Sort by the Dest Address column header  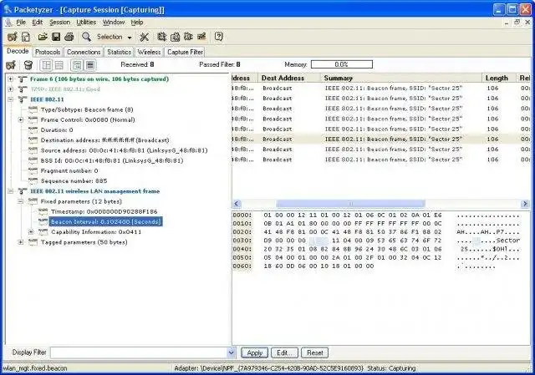(288, 78)
